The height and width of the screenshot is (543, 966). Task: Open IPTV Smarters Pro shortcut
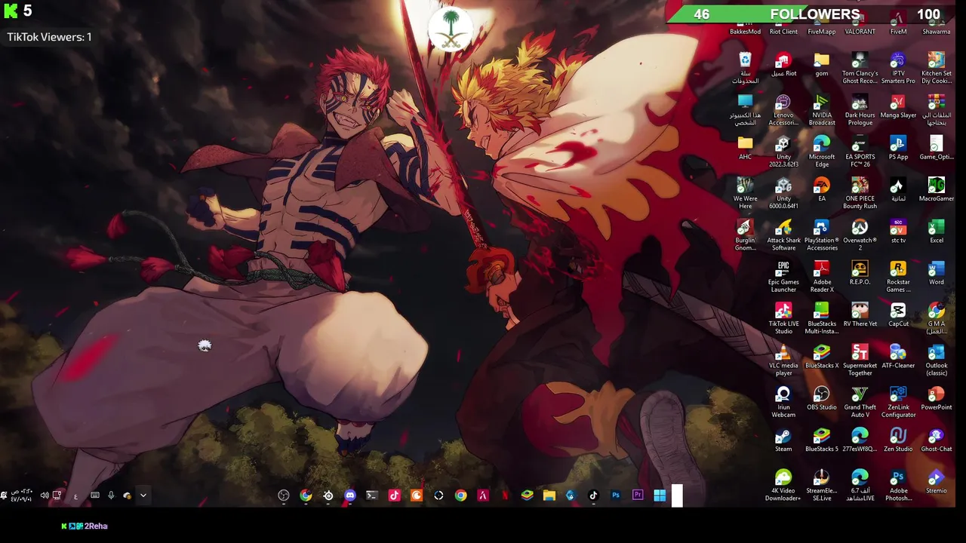tap(898, 68)
